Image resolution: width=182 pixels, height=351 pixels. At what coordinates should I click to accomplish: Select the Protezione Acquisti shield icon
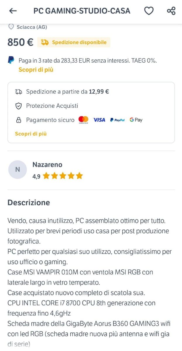(x=18, y=106)
